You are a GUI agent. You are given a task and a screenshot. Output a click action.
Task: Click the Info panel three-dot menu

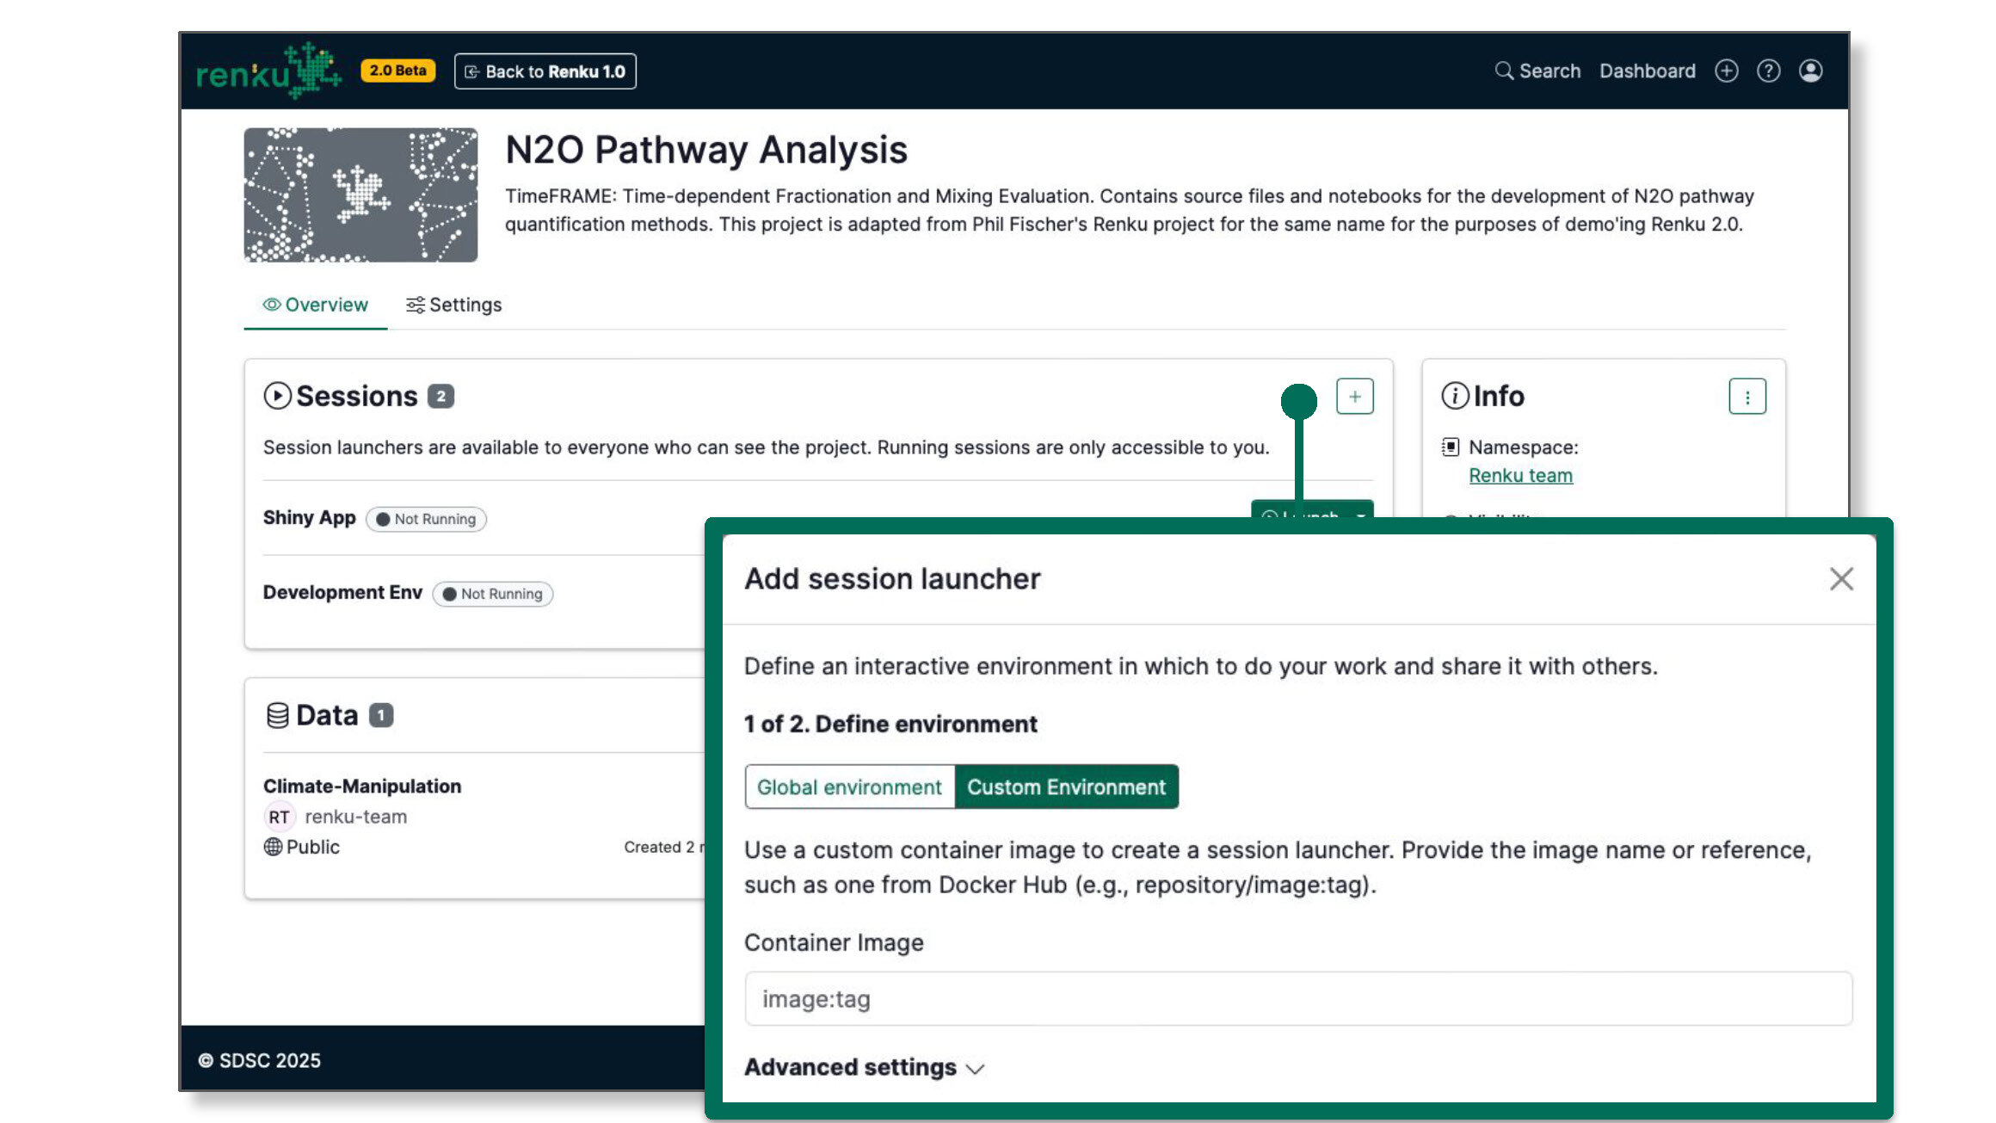(x=1748, y=396)
